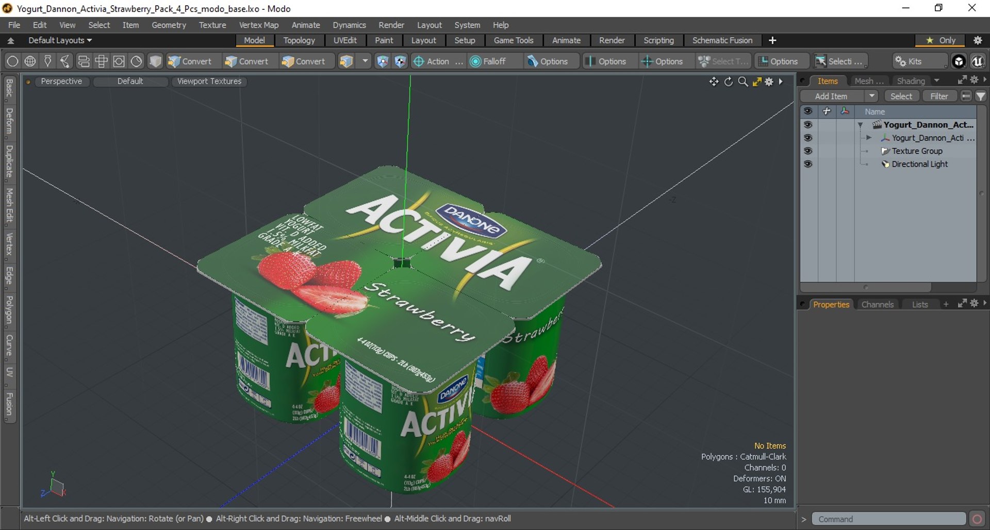Open layout settings gear at top right
990x530 pixels.
[x=978, y=40]
